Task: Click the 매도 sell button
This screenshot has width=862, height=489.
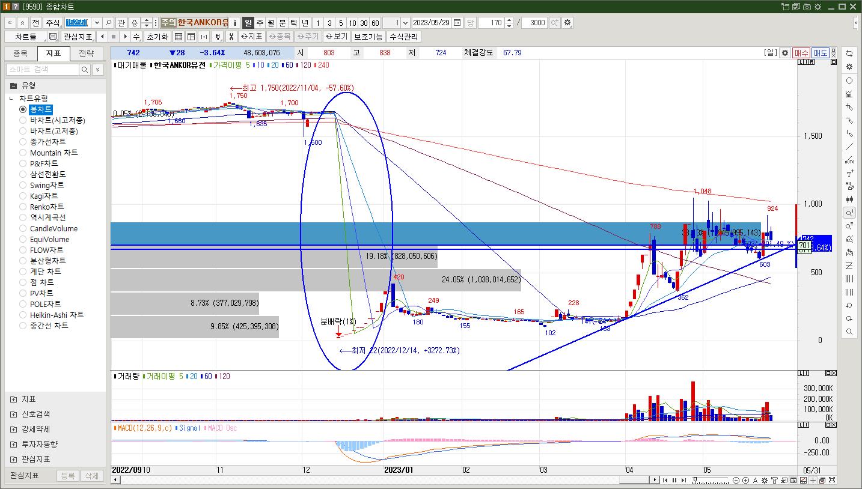Action: (x=821, y=53)
